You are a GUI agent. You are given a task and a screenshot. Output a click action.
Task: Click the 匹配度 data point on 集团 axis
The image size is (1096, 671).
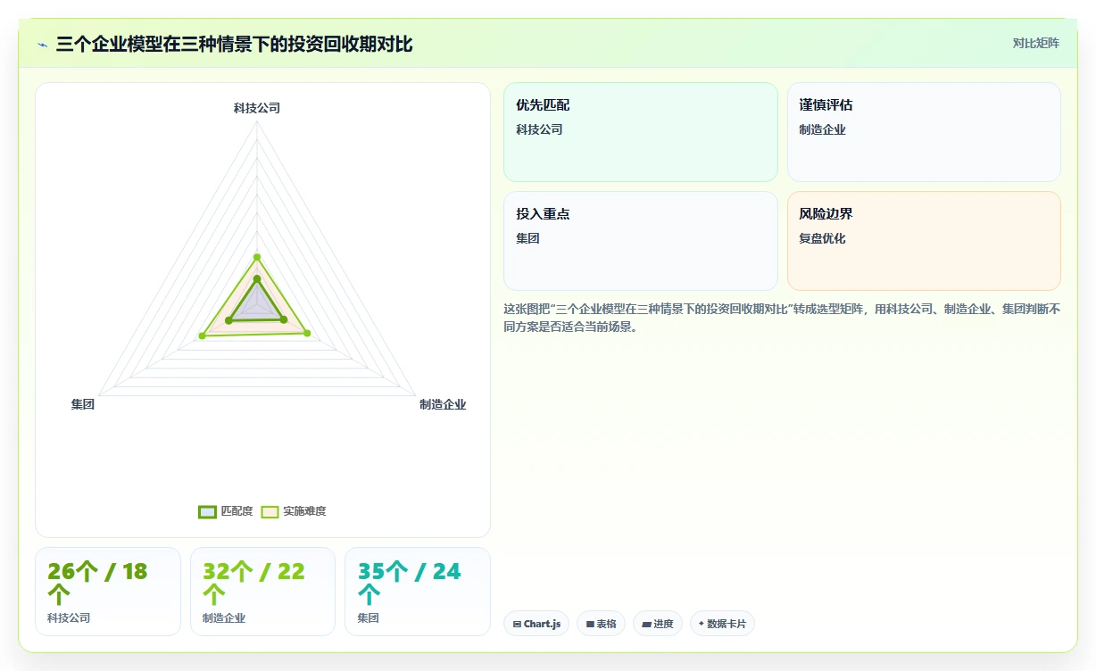tap(228, 319)
